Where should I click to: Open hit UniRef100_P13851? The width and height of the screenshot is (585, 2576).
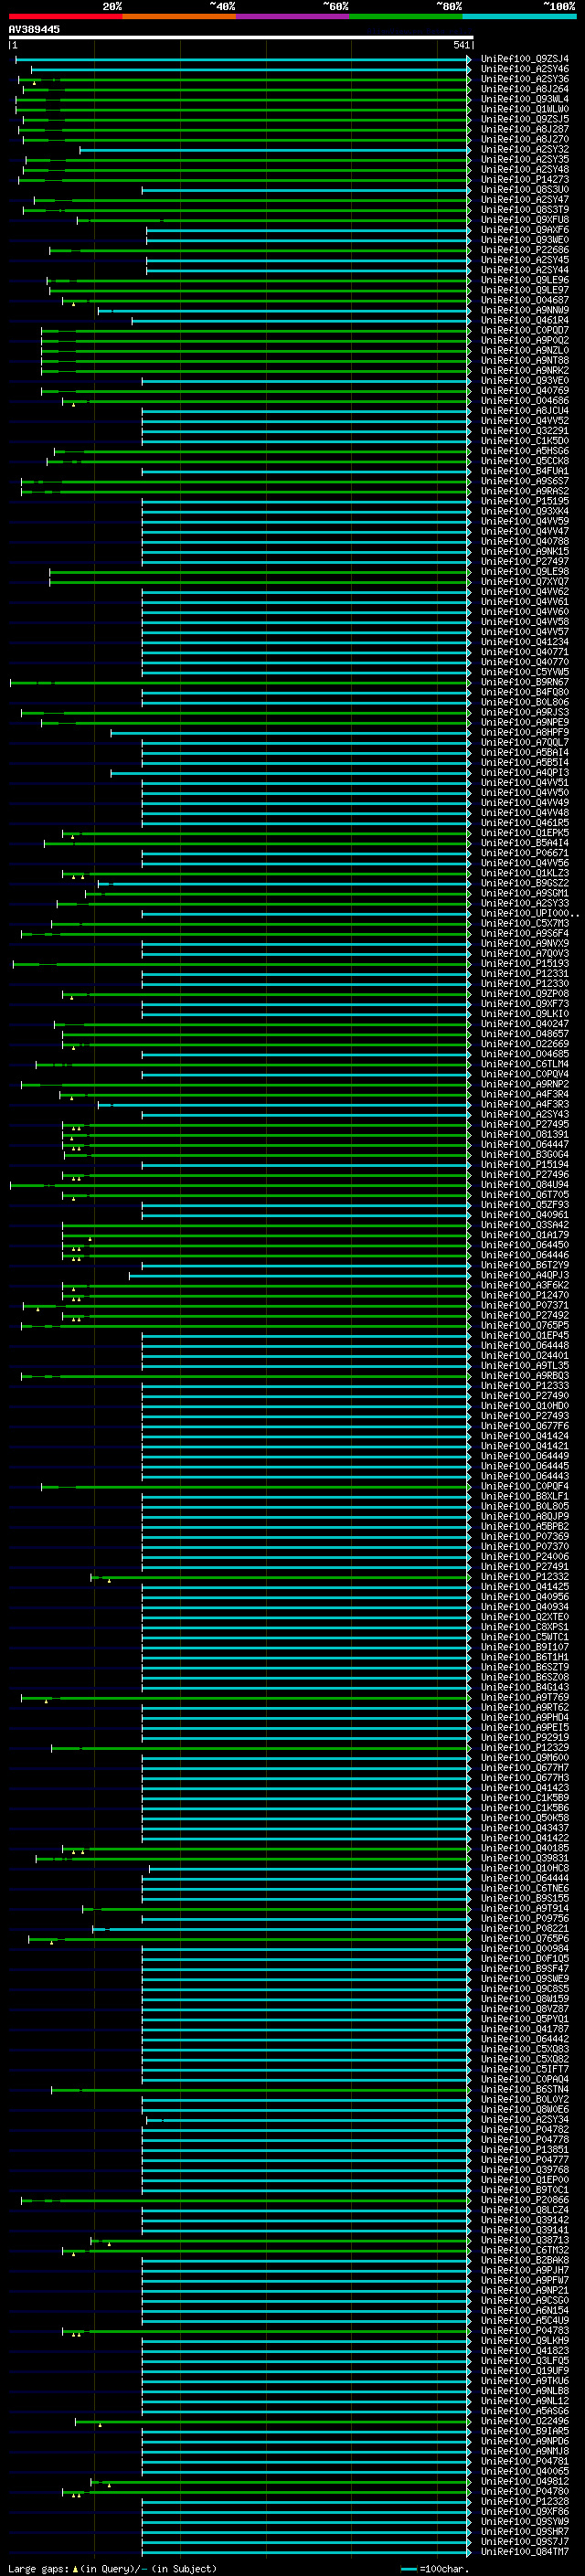[x=524, y=2150]
